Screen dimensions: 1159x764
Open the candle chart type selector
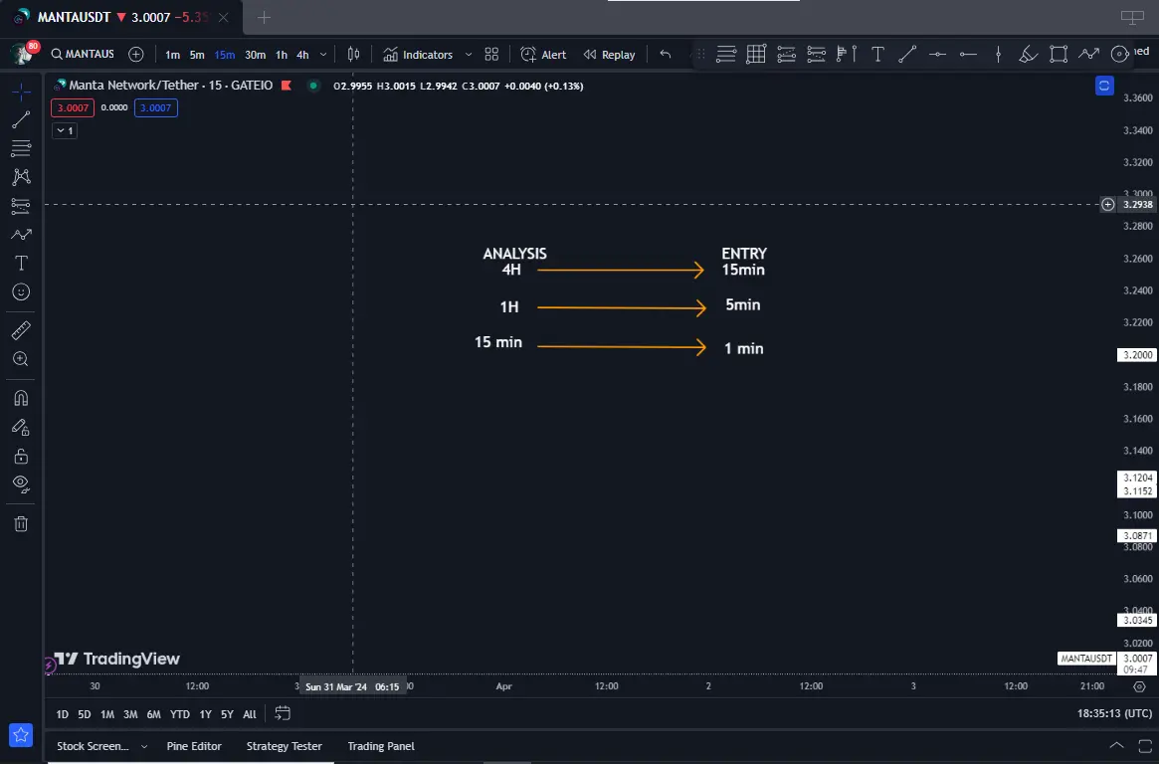[x=353, y=54]
